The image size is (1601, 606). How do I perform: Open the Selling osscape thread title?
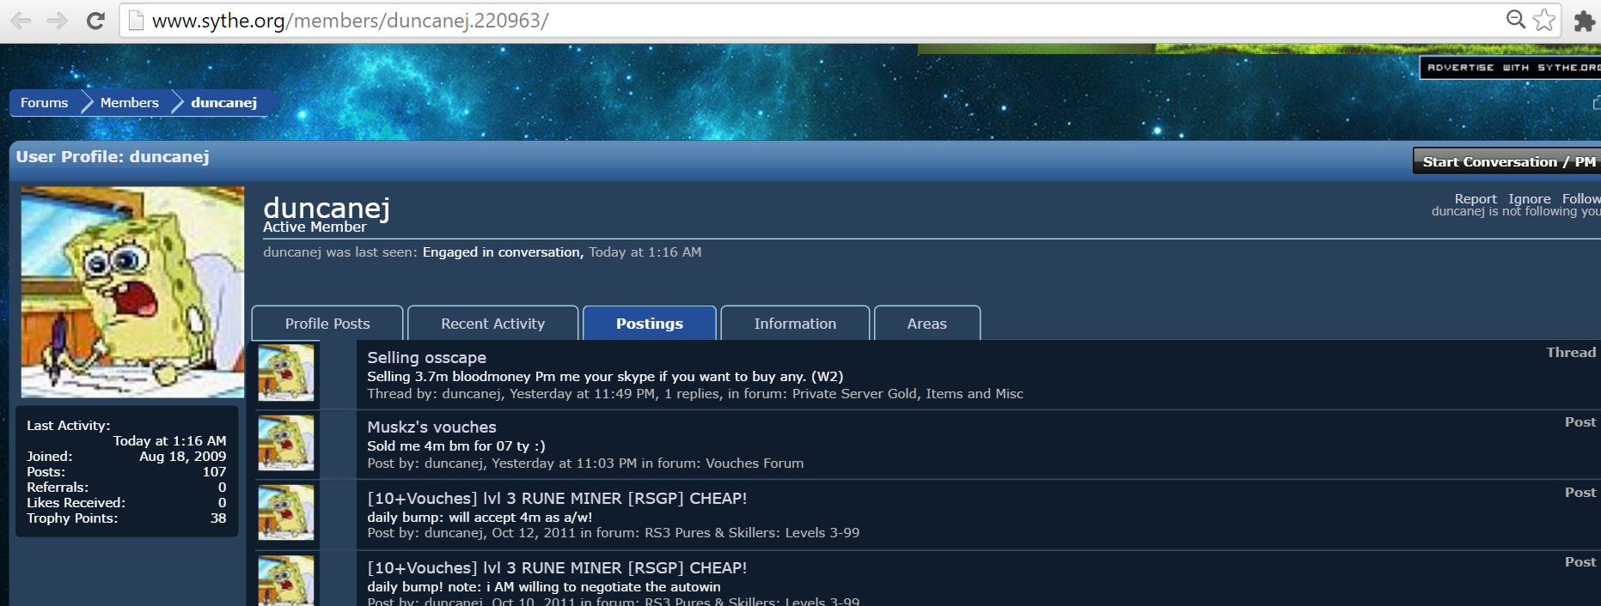click(427, 357)
